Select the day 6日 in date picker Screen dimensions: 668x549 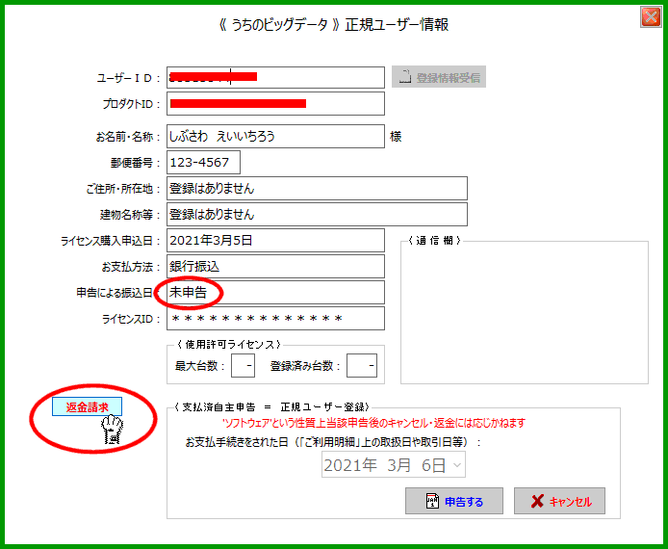(x=434, y=465)
